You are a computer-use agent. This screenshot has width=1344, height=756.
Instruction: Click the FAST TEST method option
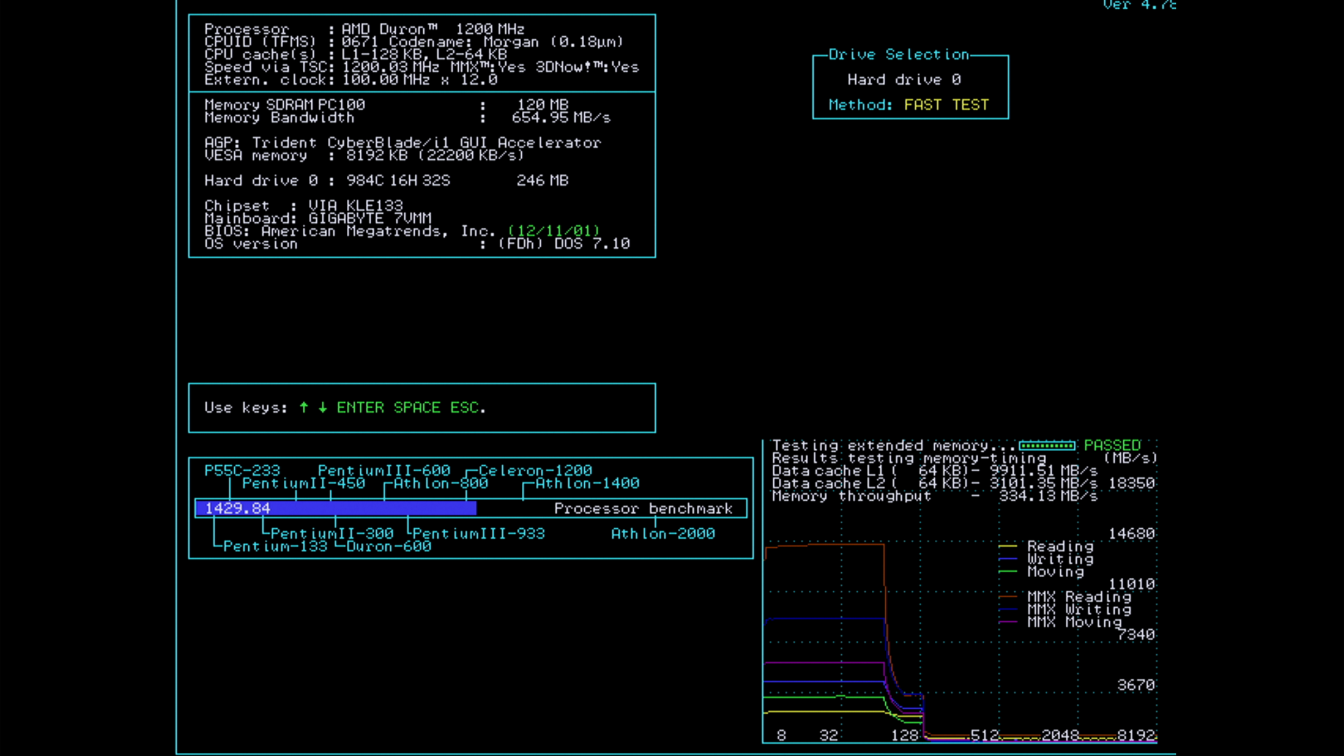(946, 105)
